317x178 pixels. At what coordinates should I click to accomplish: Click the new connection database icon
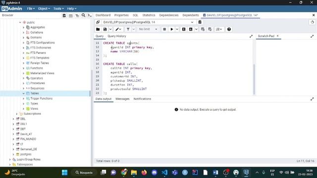click(x=200, y=22)
